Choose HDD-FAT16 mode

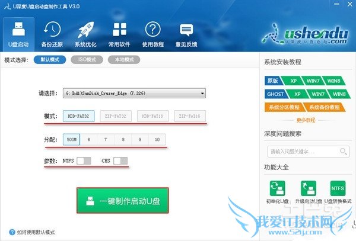tap(152, 116)
